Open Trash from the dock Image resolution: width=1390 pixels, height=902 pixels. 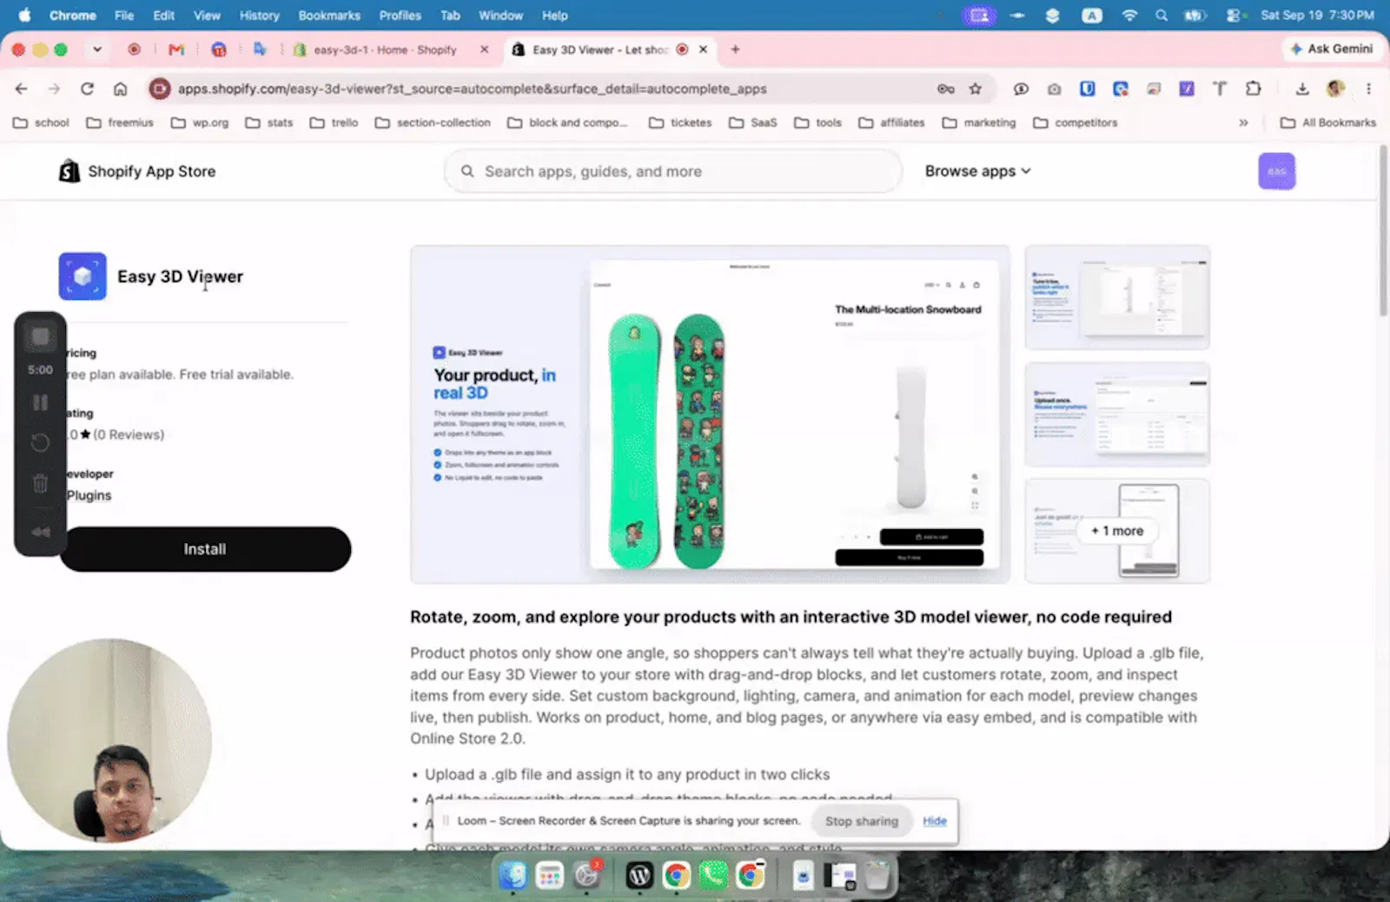(x=877, y=875)
